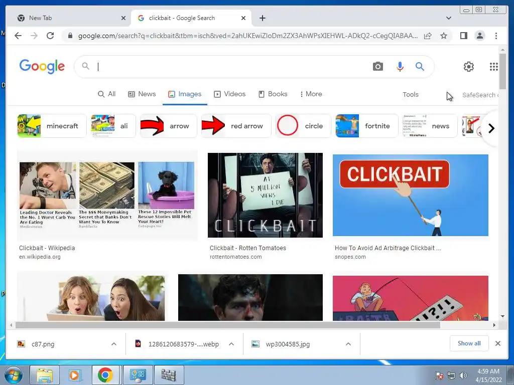Open the Clickbait Wikipedia image result

[107, 195]
